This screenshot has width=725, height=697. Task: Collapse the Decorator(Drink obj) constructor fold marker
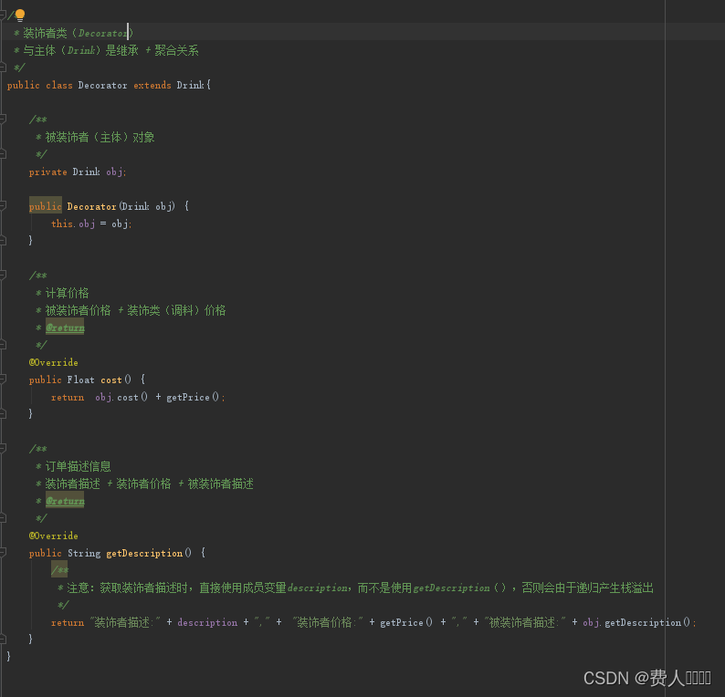[x=3, y=206]
